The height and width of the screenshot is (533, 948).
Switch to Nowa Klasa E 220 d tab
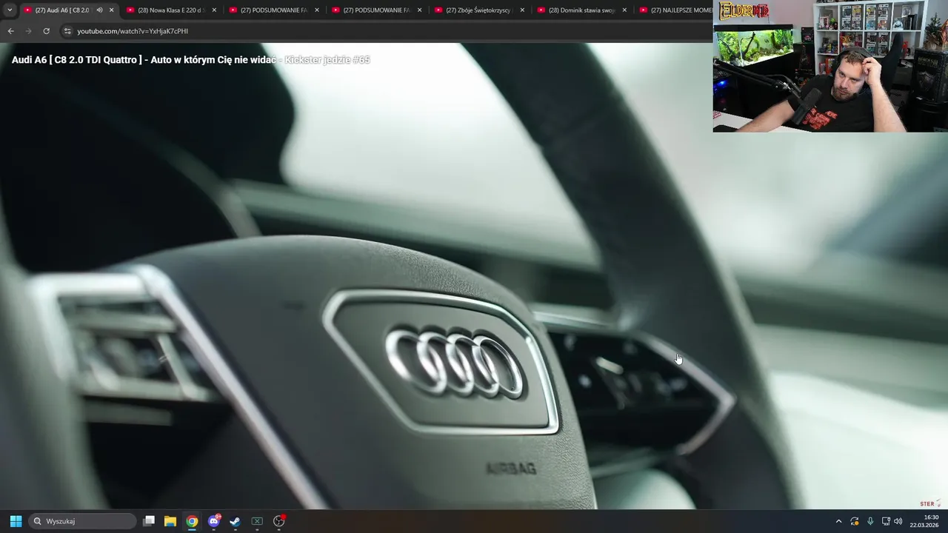click(172, 10)
